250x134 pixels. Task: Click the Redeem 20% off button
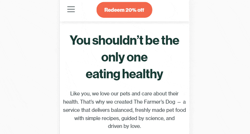124,10
